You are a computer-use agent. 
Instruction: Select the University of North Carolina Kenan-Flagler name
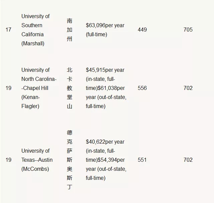click(39, 88)
